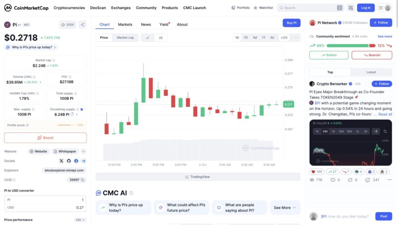Switch chart to candlestick view icon
Viewport: 398px width, 225px height.
(161, 38)
